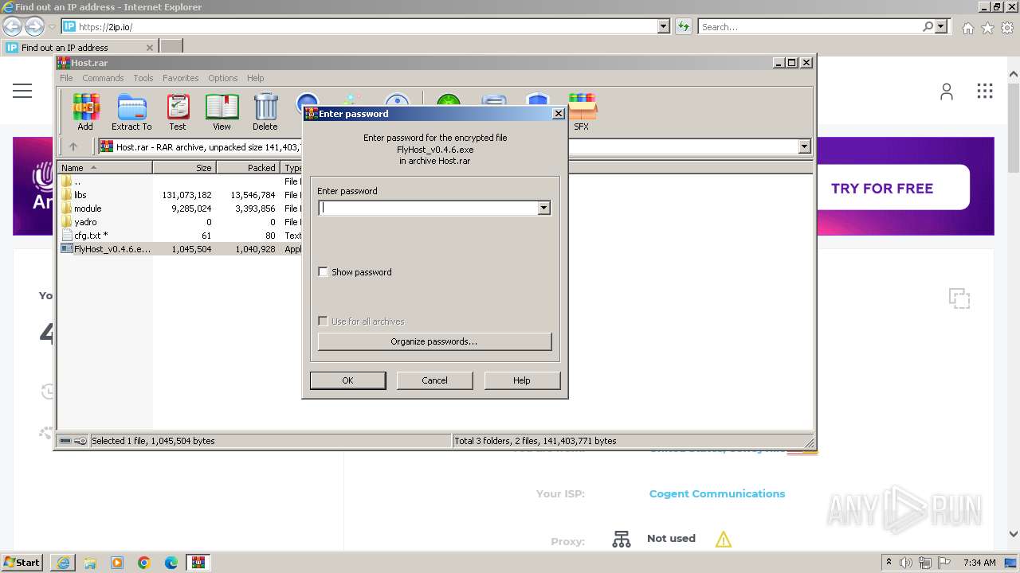Click the user account icon on 2ip

(x=947, y=92)
